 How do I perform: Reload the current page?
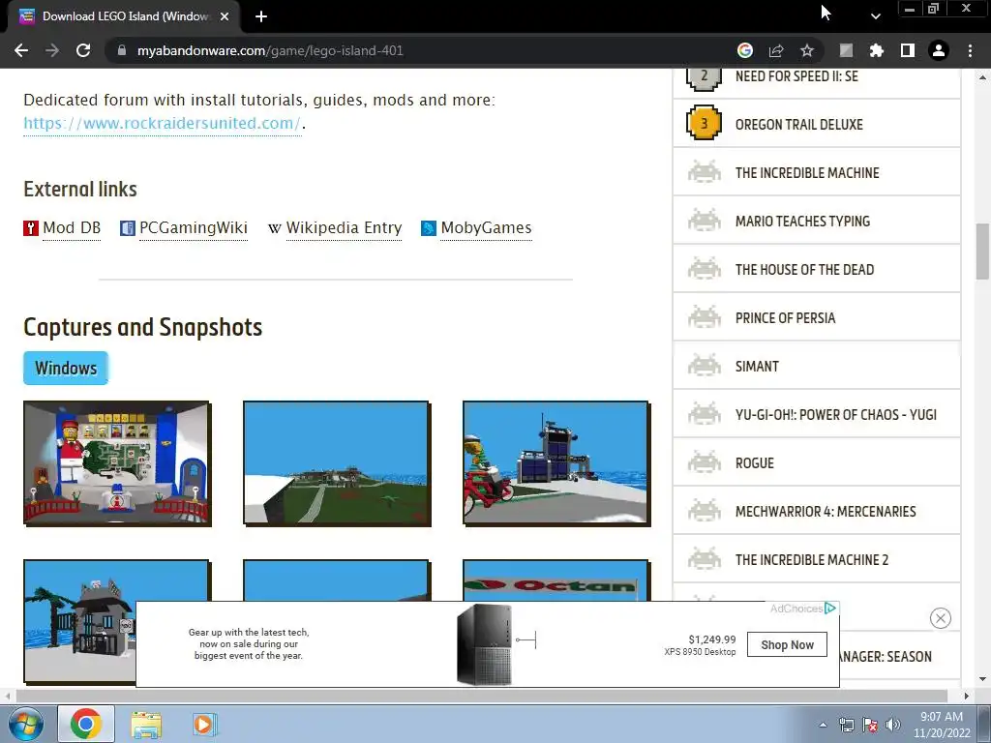pyautogui.click(x=83, y=50)
